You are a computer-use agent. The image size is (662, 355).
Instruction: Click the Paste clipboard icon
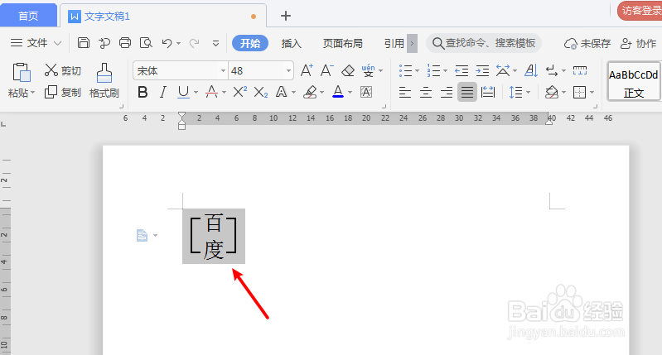point(21,72)
